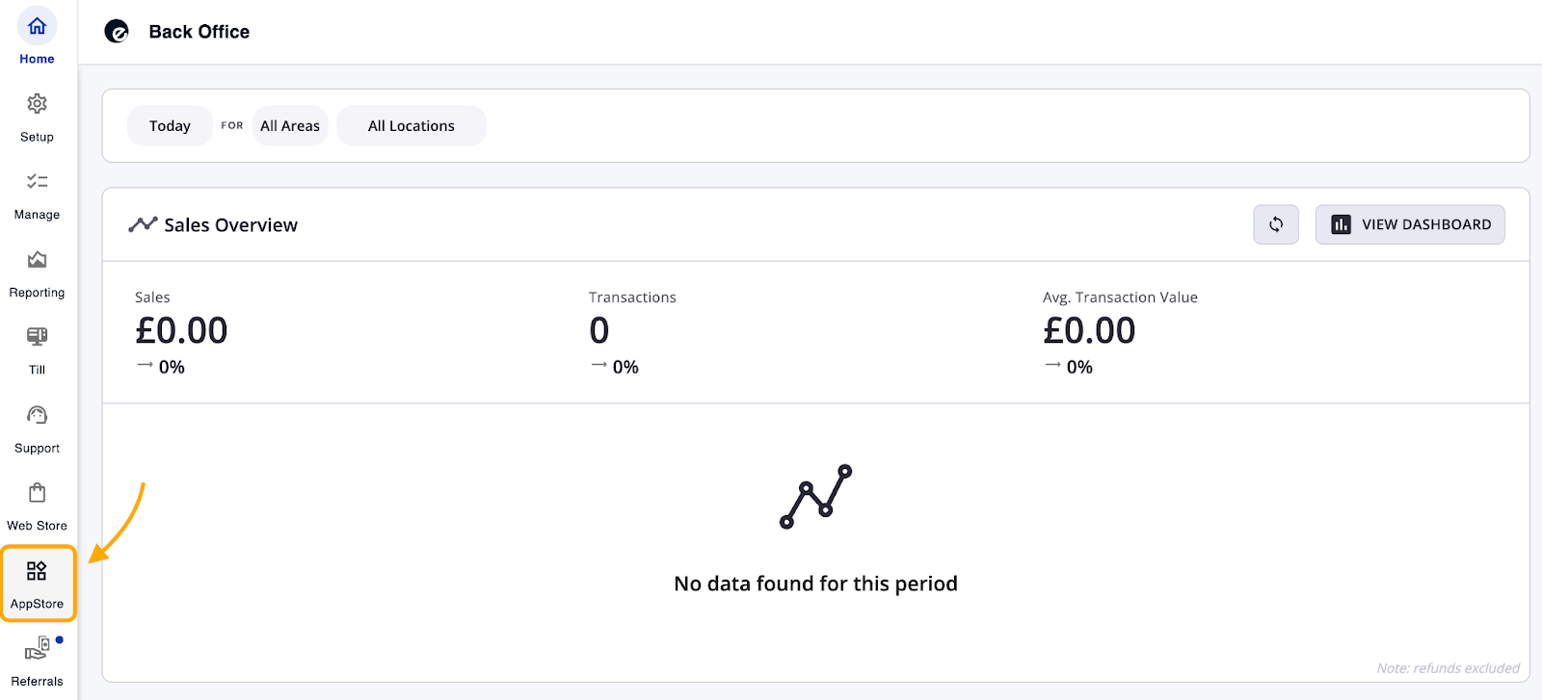Open the Till icon

pyautogui.click(x=37, y=337)
